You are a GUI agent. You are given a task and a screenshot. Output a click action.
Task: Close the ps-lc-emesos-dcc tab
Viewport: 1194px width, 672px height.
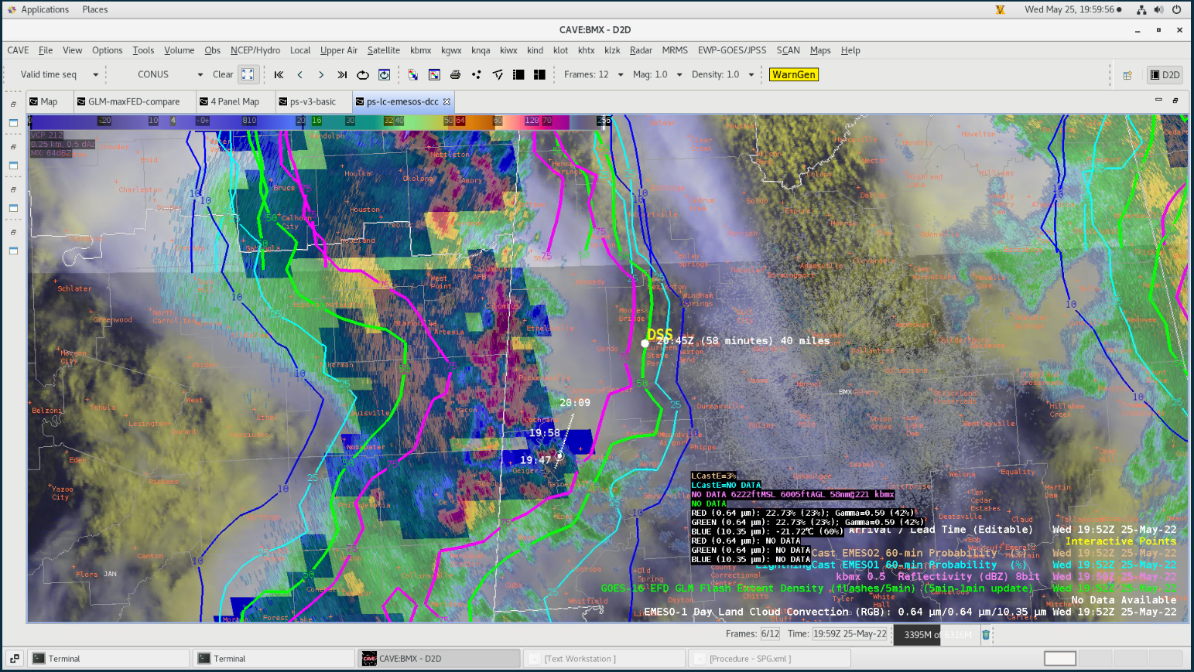point(446,102)
